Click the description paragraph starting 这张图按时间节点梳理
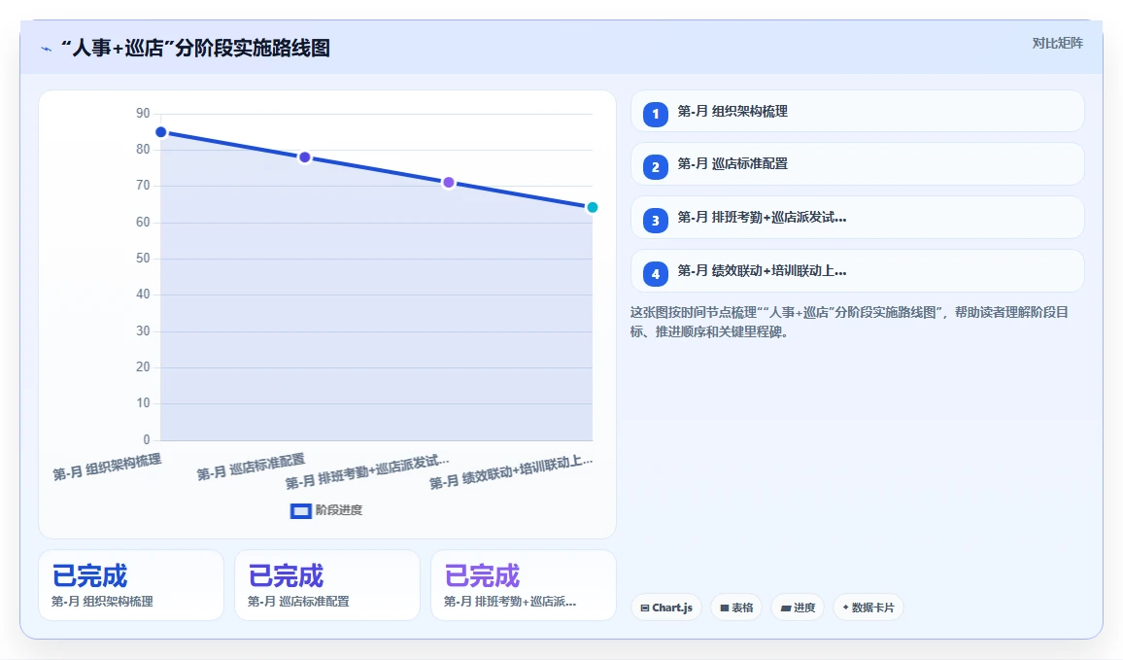Viewport: 1123px width, 660px height. coord(849,322)
